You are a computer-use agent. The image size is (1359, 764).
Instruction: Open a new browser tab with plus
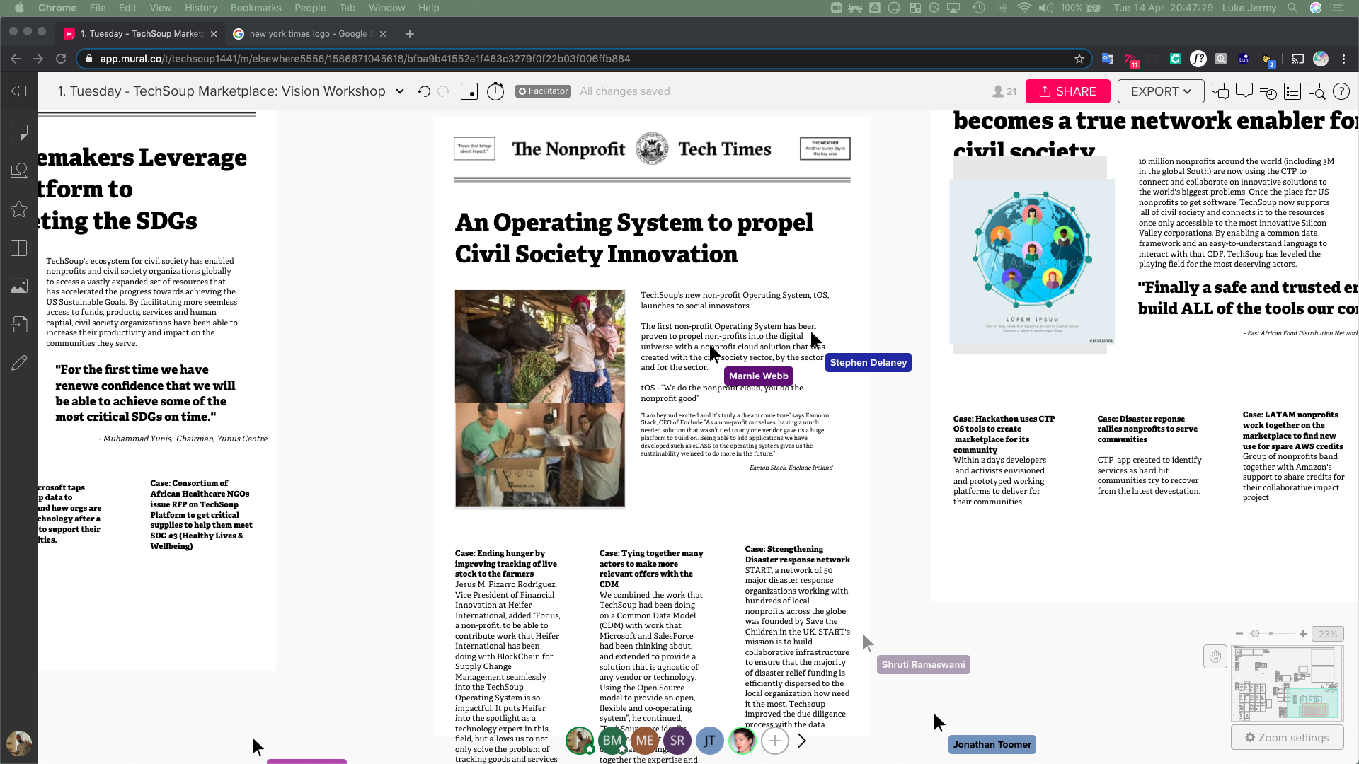[410, 33]
